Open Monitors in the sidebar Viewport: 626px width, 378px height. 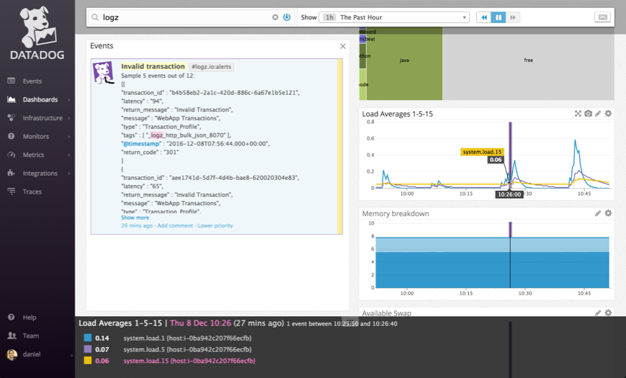click(x=35, y=136)
